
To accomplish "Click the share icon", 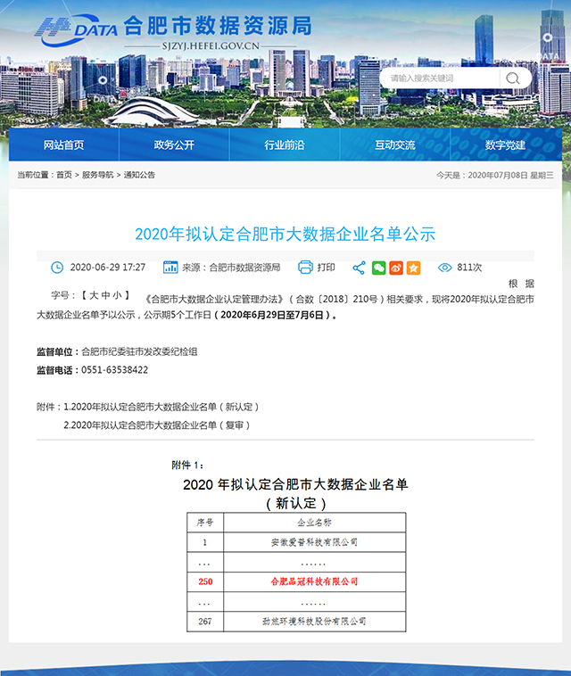I will (x=359, y=268).
